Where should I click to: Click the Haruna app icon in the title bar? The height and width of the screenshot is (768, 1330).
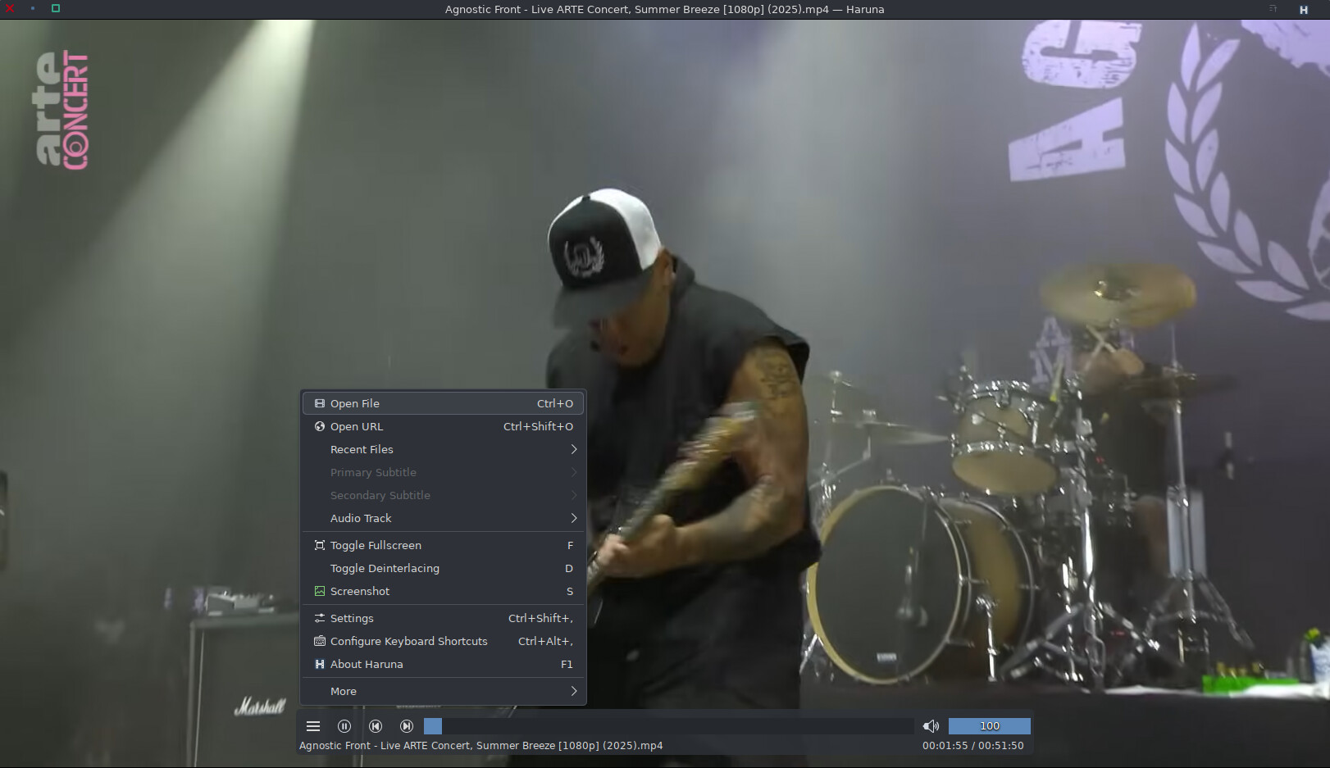(1303, 10)
